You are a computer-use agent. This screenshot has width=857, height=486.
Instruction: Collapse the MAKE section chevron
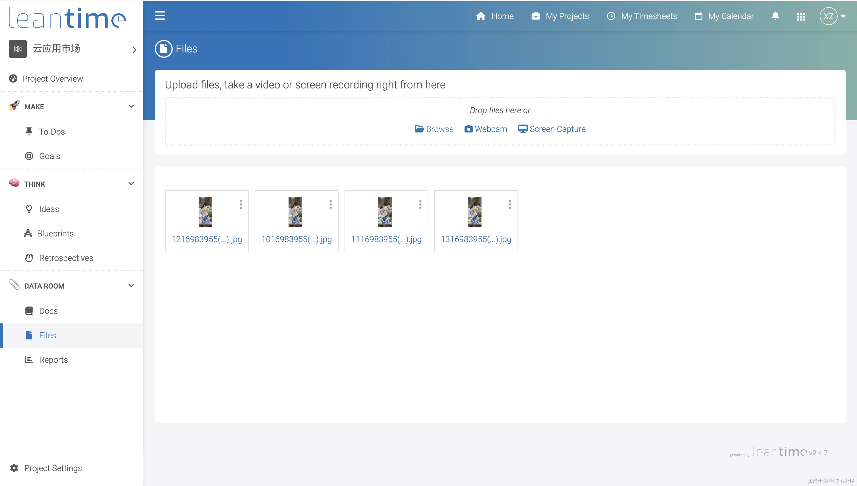point(131,107)
